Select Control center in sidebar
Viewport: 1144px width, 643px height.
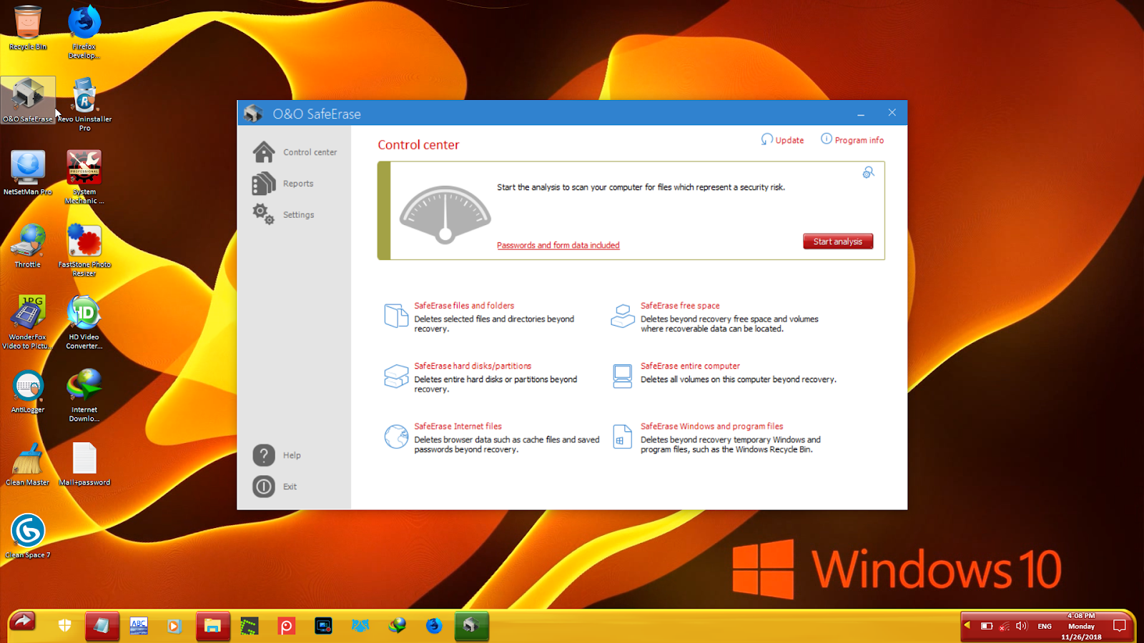click(x=310, y=152)
